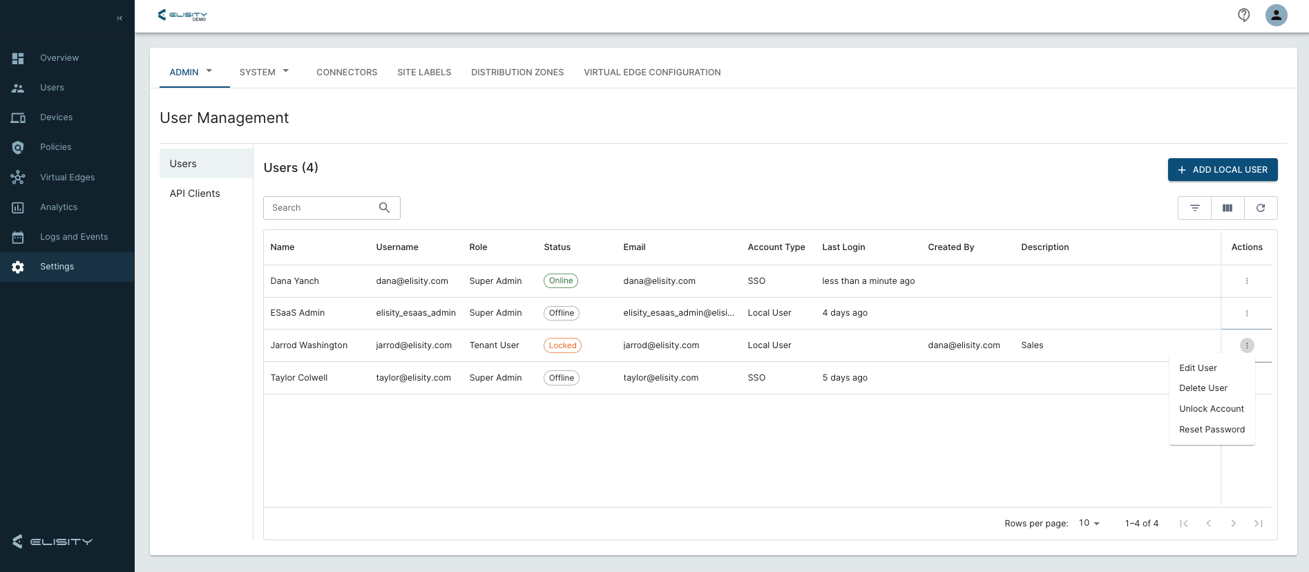Switch to the CONNECTORS tab
Image resolution: width=1309 pixels, height=572 pixels.
click(347, 73)
